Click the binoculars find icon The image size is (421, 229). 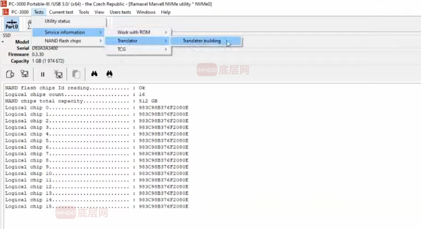tap(94, 74)
